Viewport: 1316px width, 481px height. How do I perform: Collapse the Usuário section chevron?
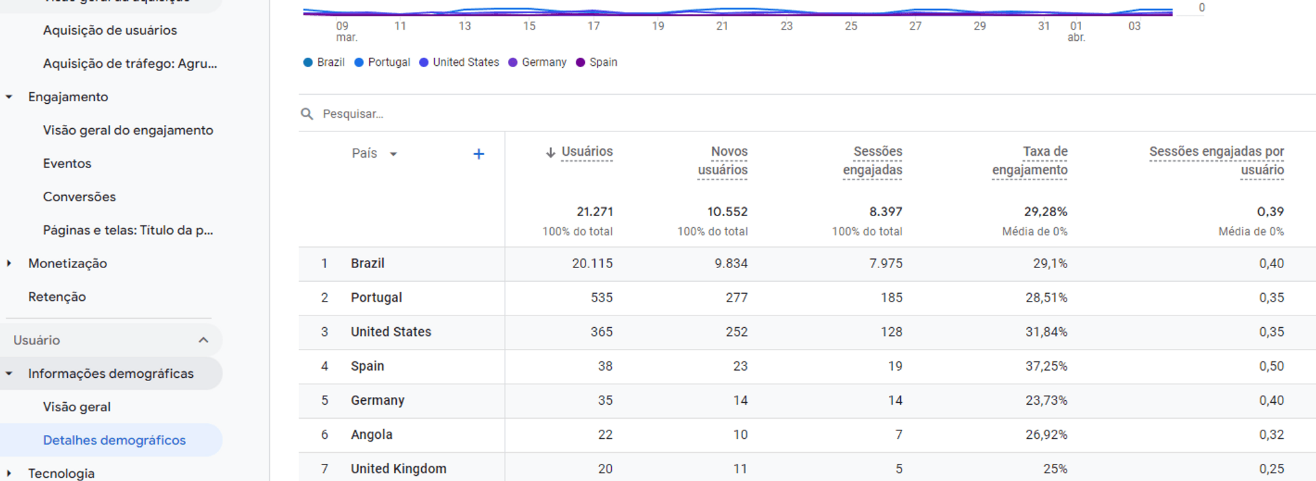pos(203,340)
